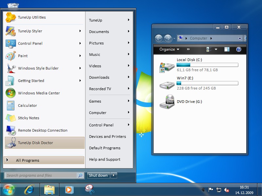
Task: Click the Control Panel icon in pinned list
Action: (x=10, y=44)
